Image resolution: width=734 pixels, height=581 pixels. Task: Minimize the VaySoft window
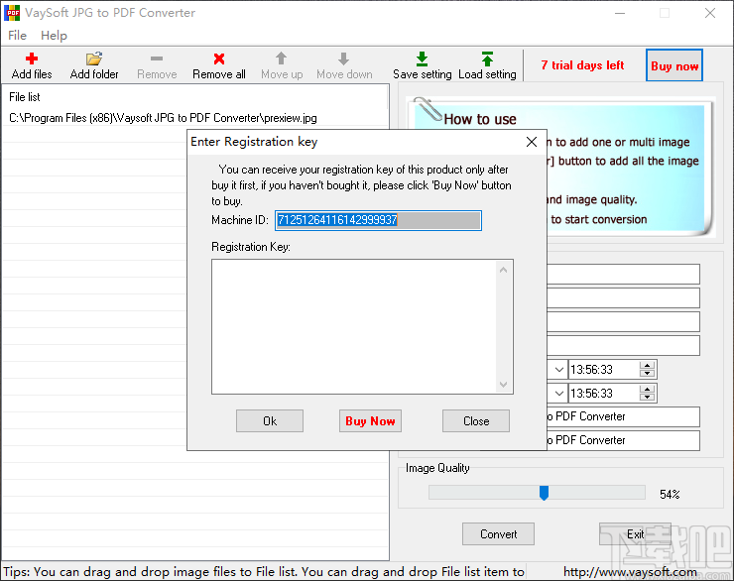click(620, 13)
